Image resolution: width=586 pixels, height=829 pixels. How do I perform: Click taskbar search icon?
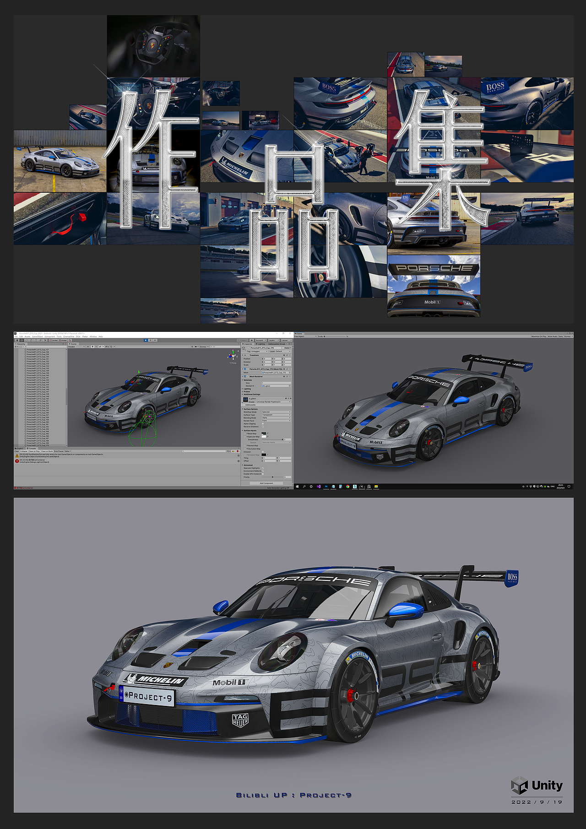[x=304, y=487]
